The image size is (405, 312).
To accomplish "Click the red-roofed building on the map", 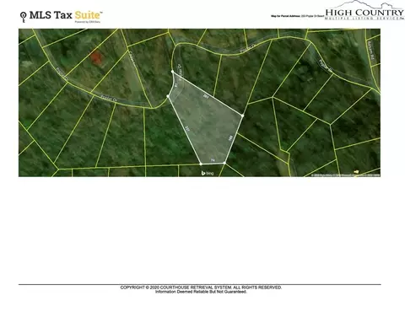I will [96, 57].
